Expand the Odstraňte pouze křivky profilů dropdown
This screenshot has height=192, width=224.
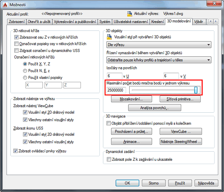click(x=159, y=60)
